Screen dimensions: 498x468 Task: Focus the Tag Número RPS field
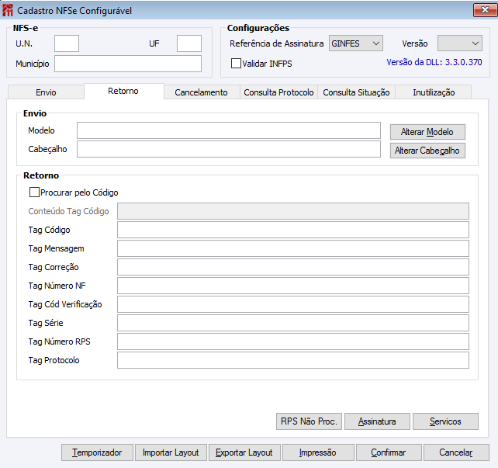[293, 341]
